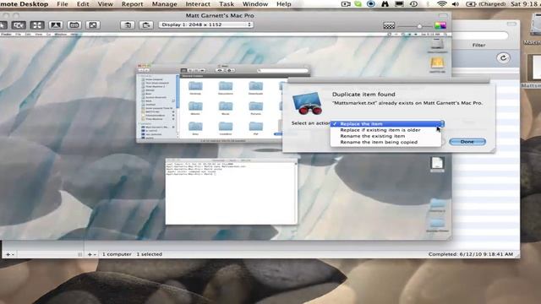This screenshot has width=541, height=304.
Task: Click the get remote clipboard icon
Action: pyautogui.click(x=128, y=25)
